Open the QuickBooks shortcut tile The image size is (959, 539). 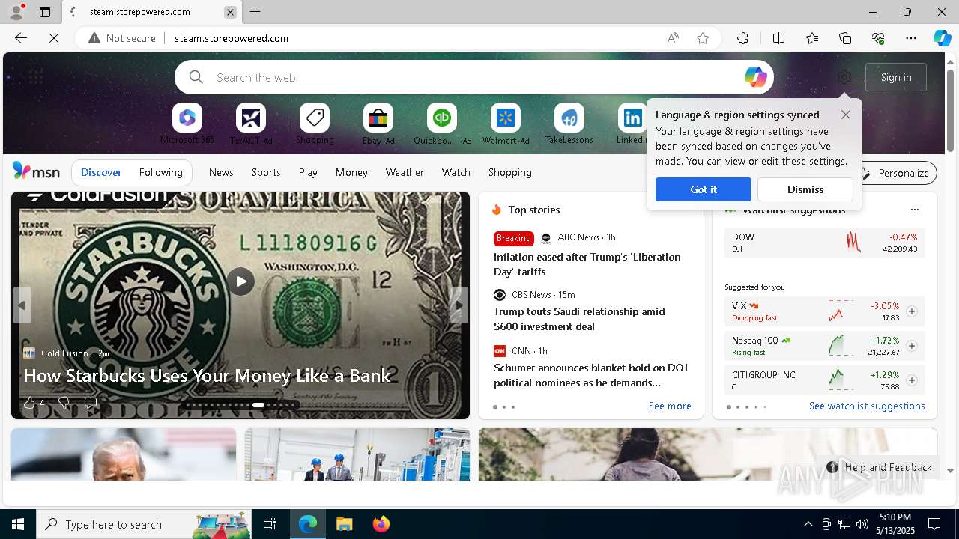pos(442,118)
